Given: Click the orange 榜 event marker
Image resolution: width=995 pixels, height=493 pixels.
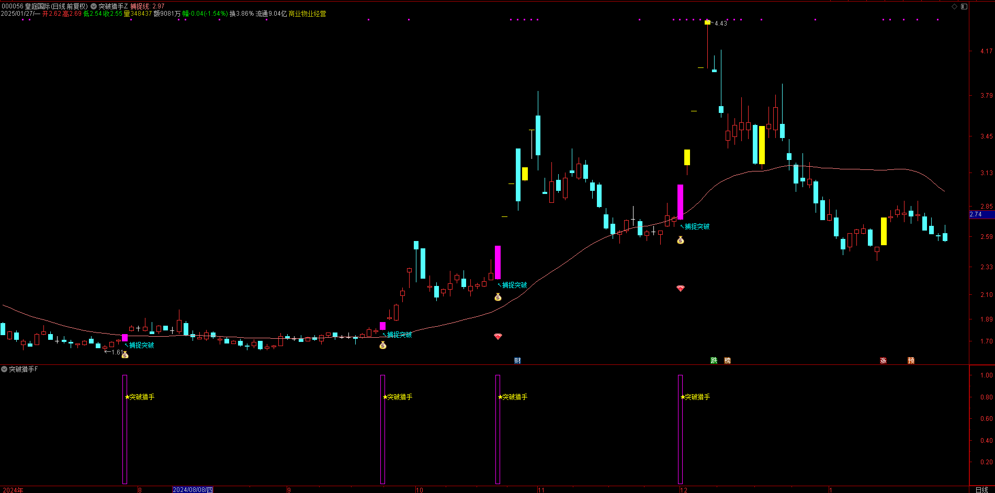Looking at the screenshot, I should pyautogui.click(x=727, y=360).
